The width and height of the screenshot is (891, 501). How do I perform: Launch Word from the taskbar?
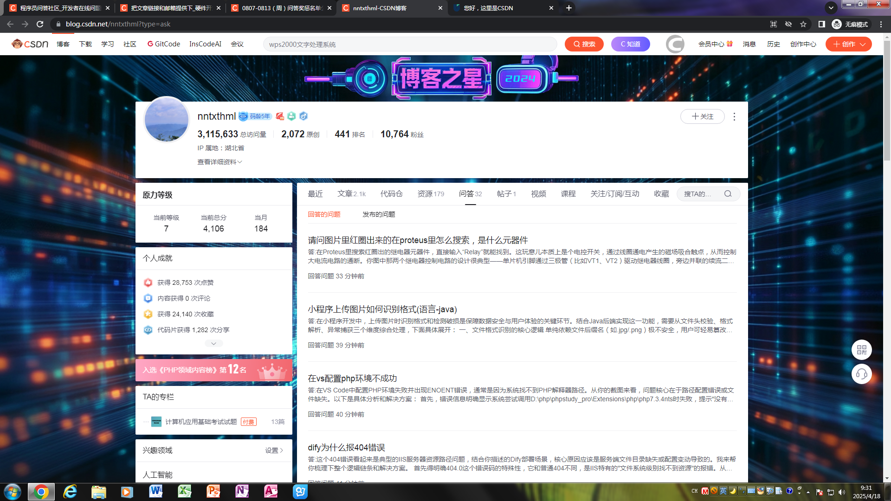pyautogui.click(x=156, y=492)
